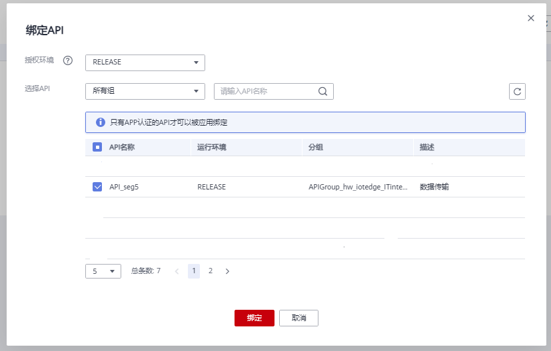
Task: Click RELEASE cell in API_seg5 row
Action: [x=212, y=187]
